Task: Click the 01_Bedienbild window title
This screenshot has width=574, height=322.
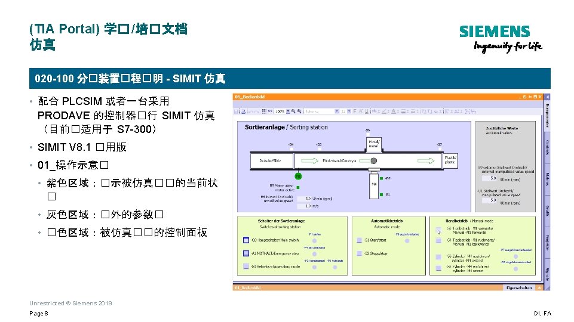Action: pyautogui.click(x=250, y=97)
